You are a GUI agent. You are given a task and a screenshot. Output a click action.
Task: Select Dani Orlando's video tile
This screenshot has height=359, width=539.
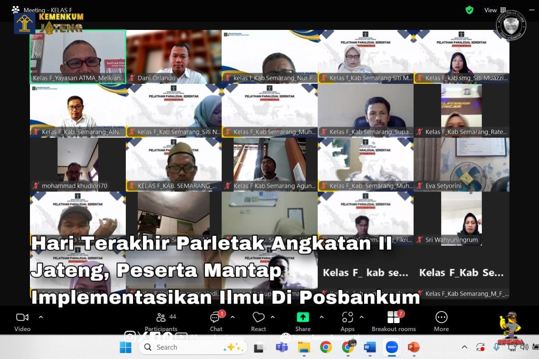pyautogui.click(x=174, y=57)
